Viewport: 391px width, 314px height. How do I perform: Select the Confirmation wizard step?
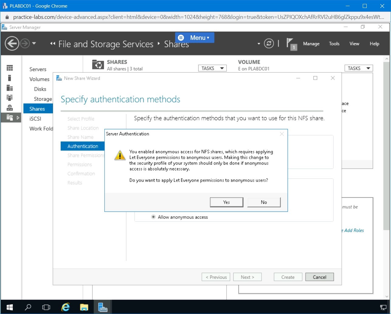tap(81, 174)
